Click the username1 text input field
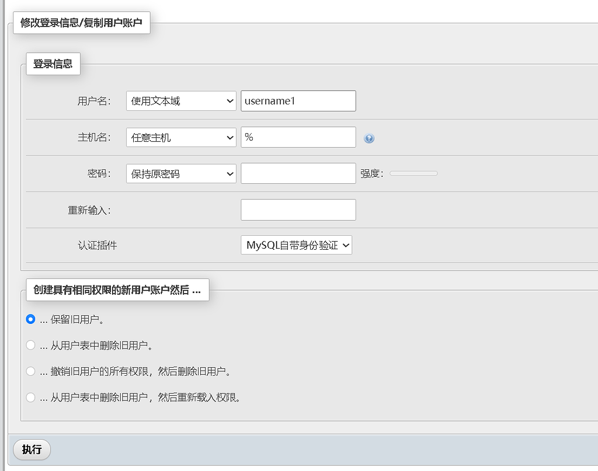 point(298,100)
